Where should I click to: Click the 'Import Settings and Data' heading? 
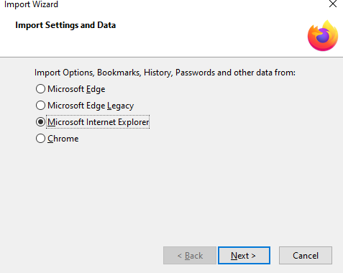pos(65,25)
